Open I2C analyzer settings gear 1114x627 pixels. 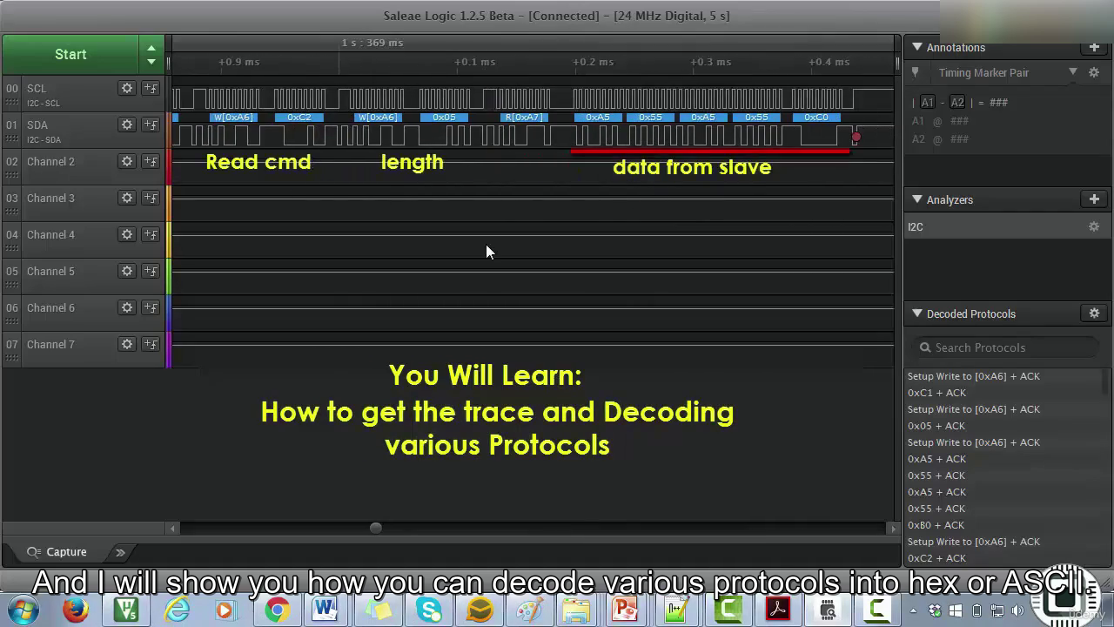tap(1094, 226)
